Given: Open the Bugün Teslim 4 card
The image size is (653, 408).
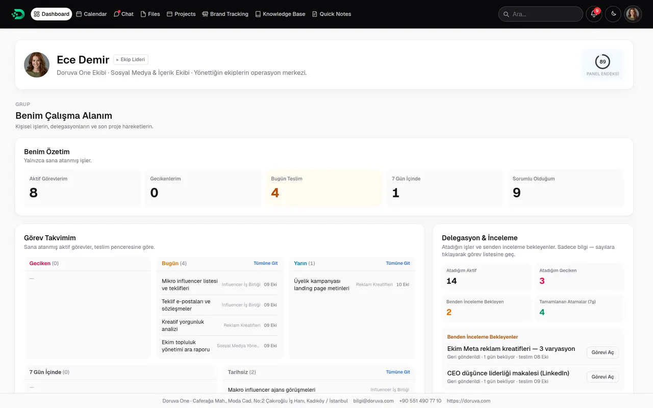Looking at the screenshot, I should click(x=324, y=188).
